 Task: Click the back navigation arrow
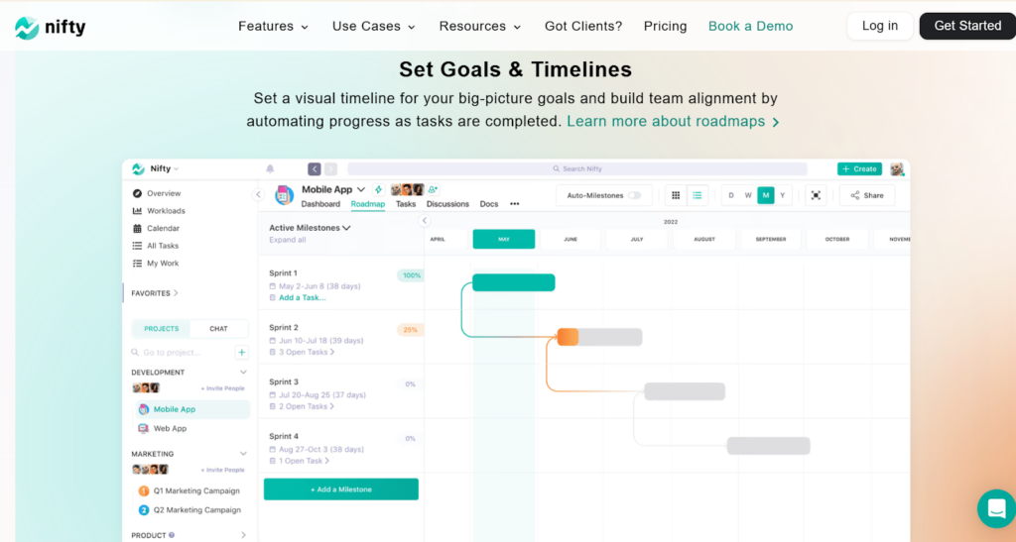click(x=315, y=169)
